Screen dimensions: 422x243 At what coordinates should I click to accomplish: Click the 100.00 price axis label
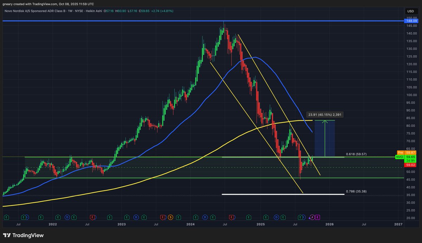(x=411, y=95)
